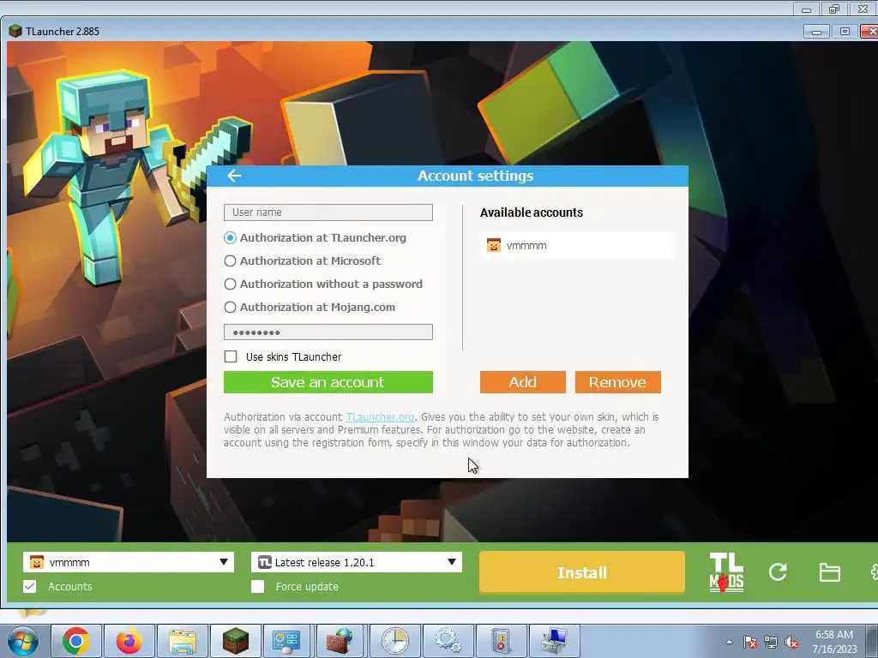This screenshot has width=878, height=658.
Task: Click the orange Remove button
Action: [x=617, y=382]
